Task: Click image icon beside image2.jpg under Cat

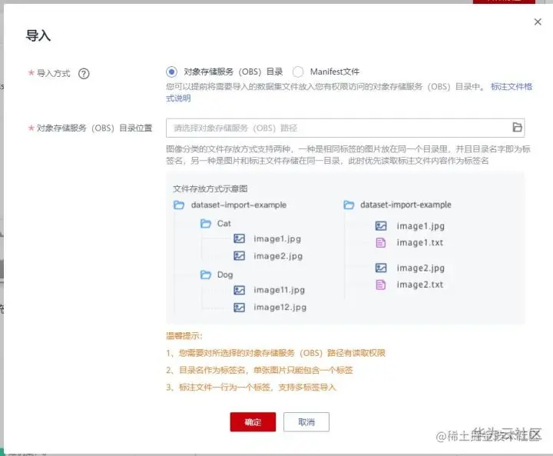Action: pyautogui.click(x=239, y=256)
